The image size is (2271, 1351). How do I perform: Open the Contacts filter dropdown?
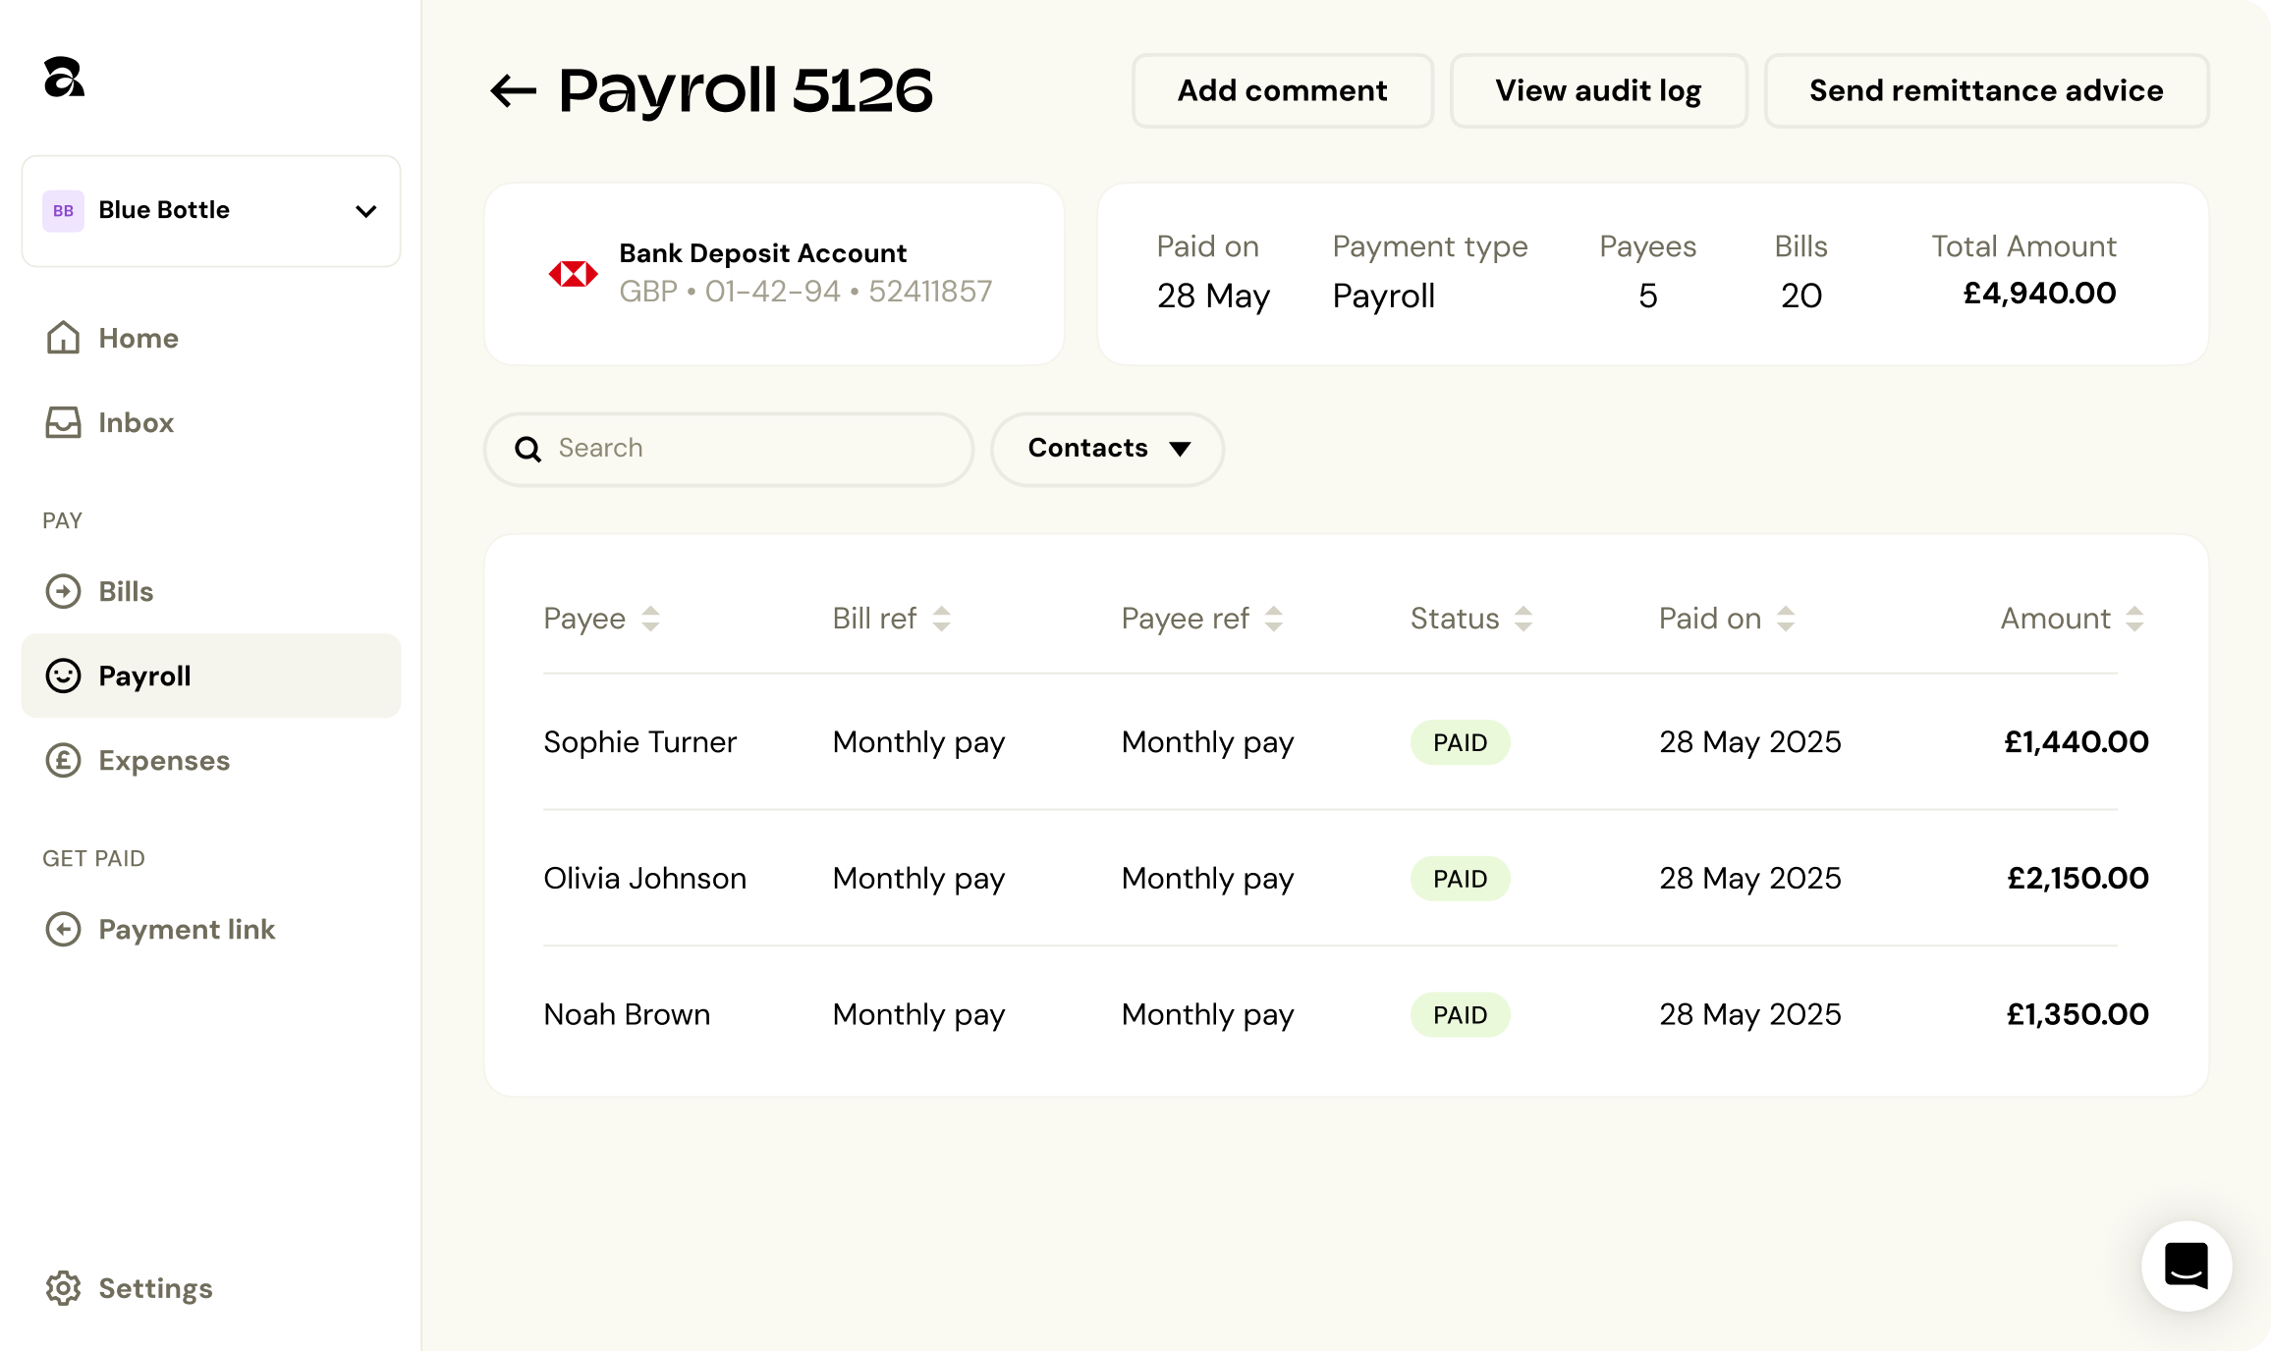pyautogui.click(x=1106, y=449)
